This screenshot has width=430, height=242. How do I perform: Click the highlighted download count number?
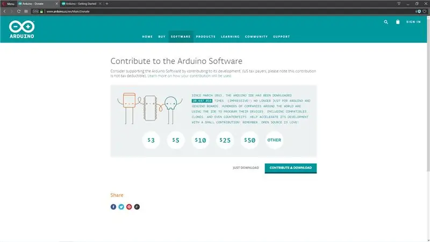click(x=202, y=101)
